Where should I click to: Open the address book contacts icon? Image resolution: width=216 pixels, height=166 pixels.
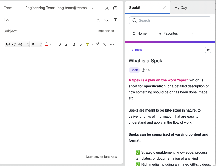pyautogui.click(x=115, y=20)
